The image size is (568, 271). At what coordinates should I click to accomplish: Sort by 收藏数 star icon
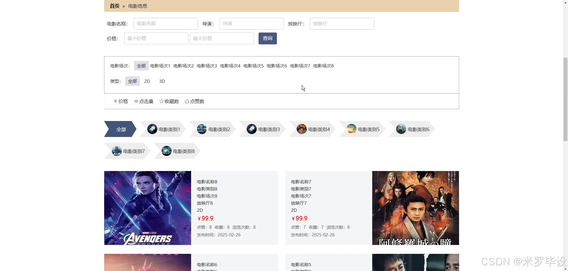pyautogui.click(x=162, y=101)
